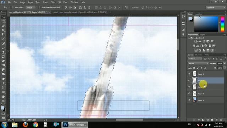Hide Layer 1 visibility eye
This screenshot has height=128, width=227.
click(x=189, y=100)
